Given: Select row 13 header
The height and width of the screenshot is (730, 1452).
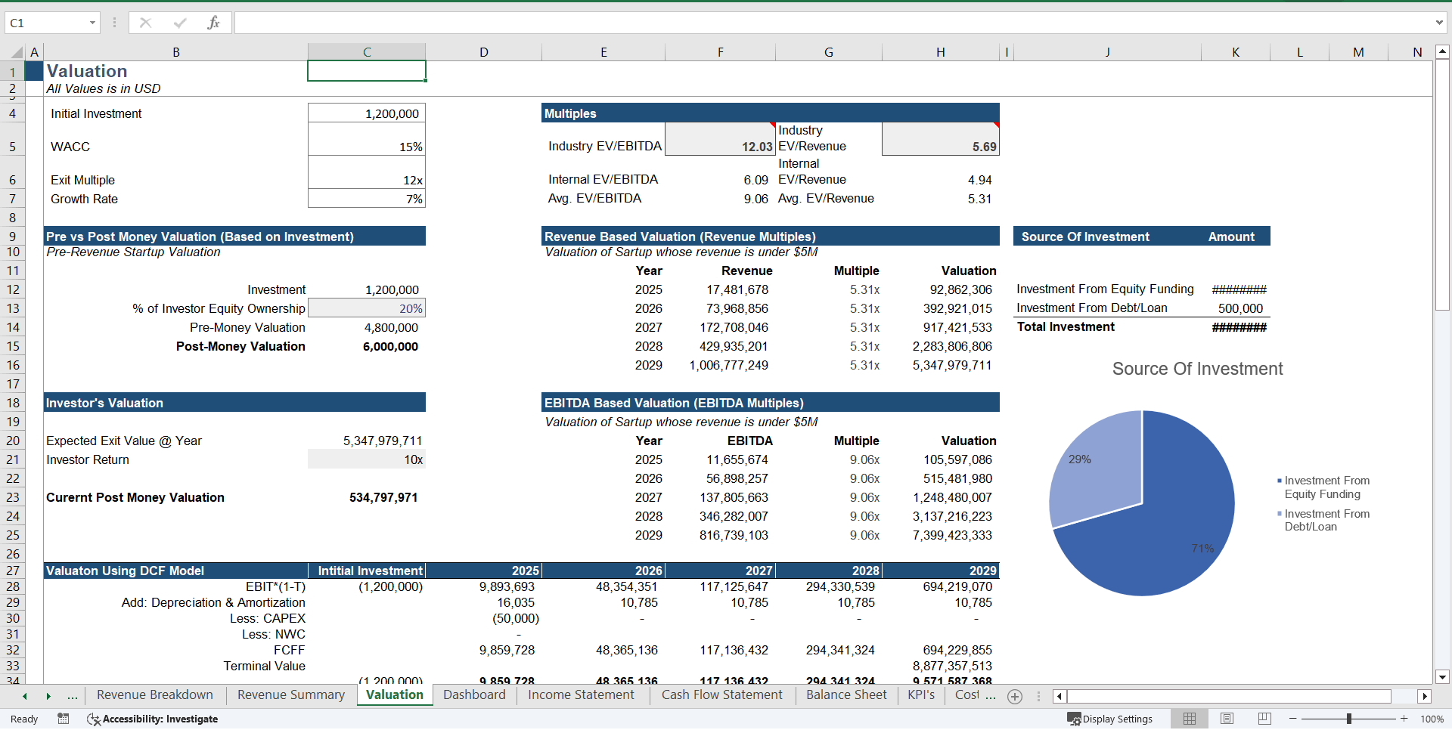Looking at the screenshot, I should pyautogui.click(x=13, y=308).
